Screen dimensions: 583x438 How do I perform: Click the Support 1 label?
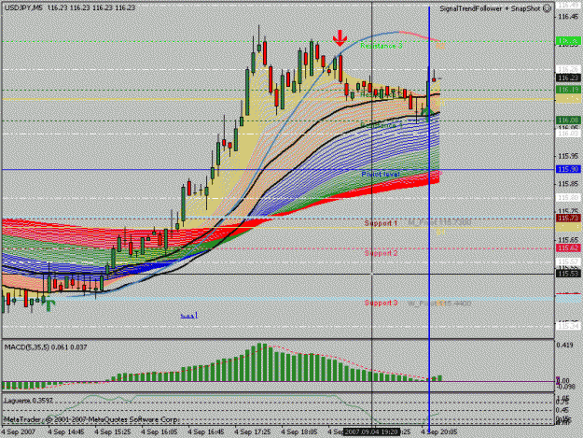(x=381, y=223)
